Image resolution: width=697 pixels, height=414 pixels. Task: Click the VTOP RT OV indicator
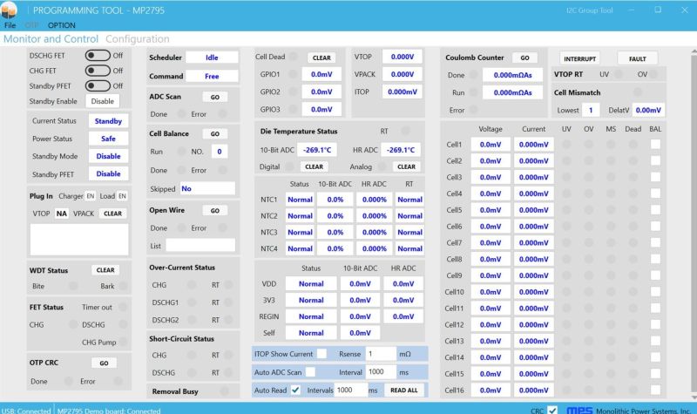tap(653, 74)
